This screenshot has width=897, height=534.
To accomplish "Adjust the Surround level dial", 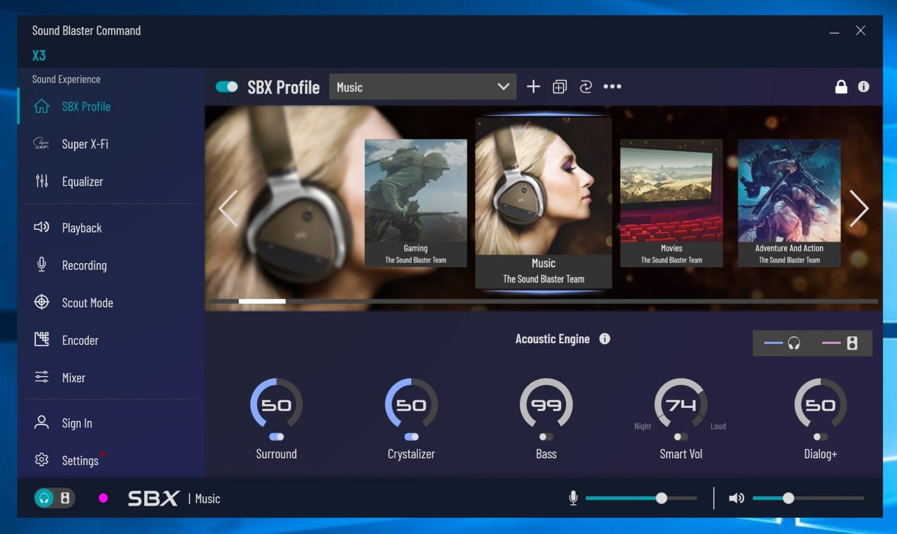I will coord(276,404).
